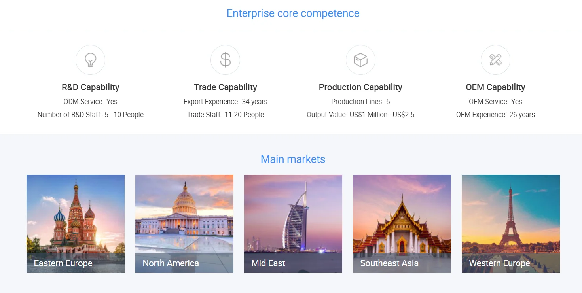Open the Southeast Asia market image
This screenshot has height=293, width=582.
(402, 224)
